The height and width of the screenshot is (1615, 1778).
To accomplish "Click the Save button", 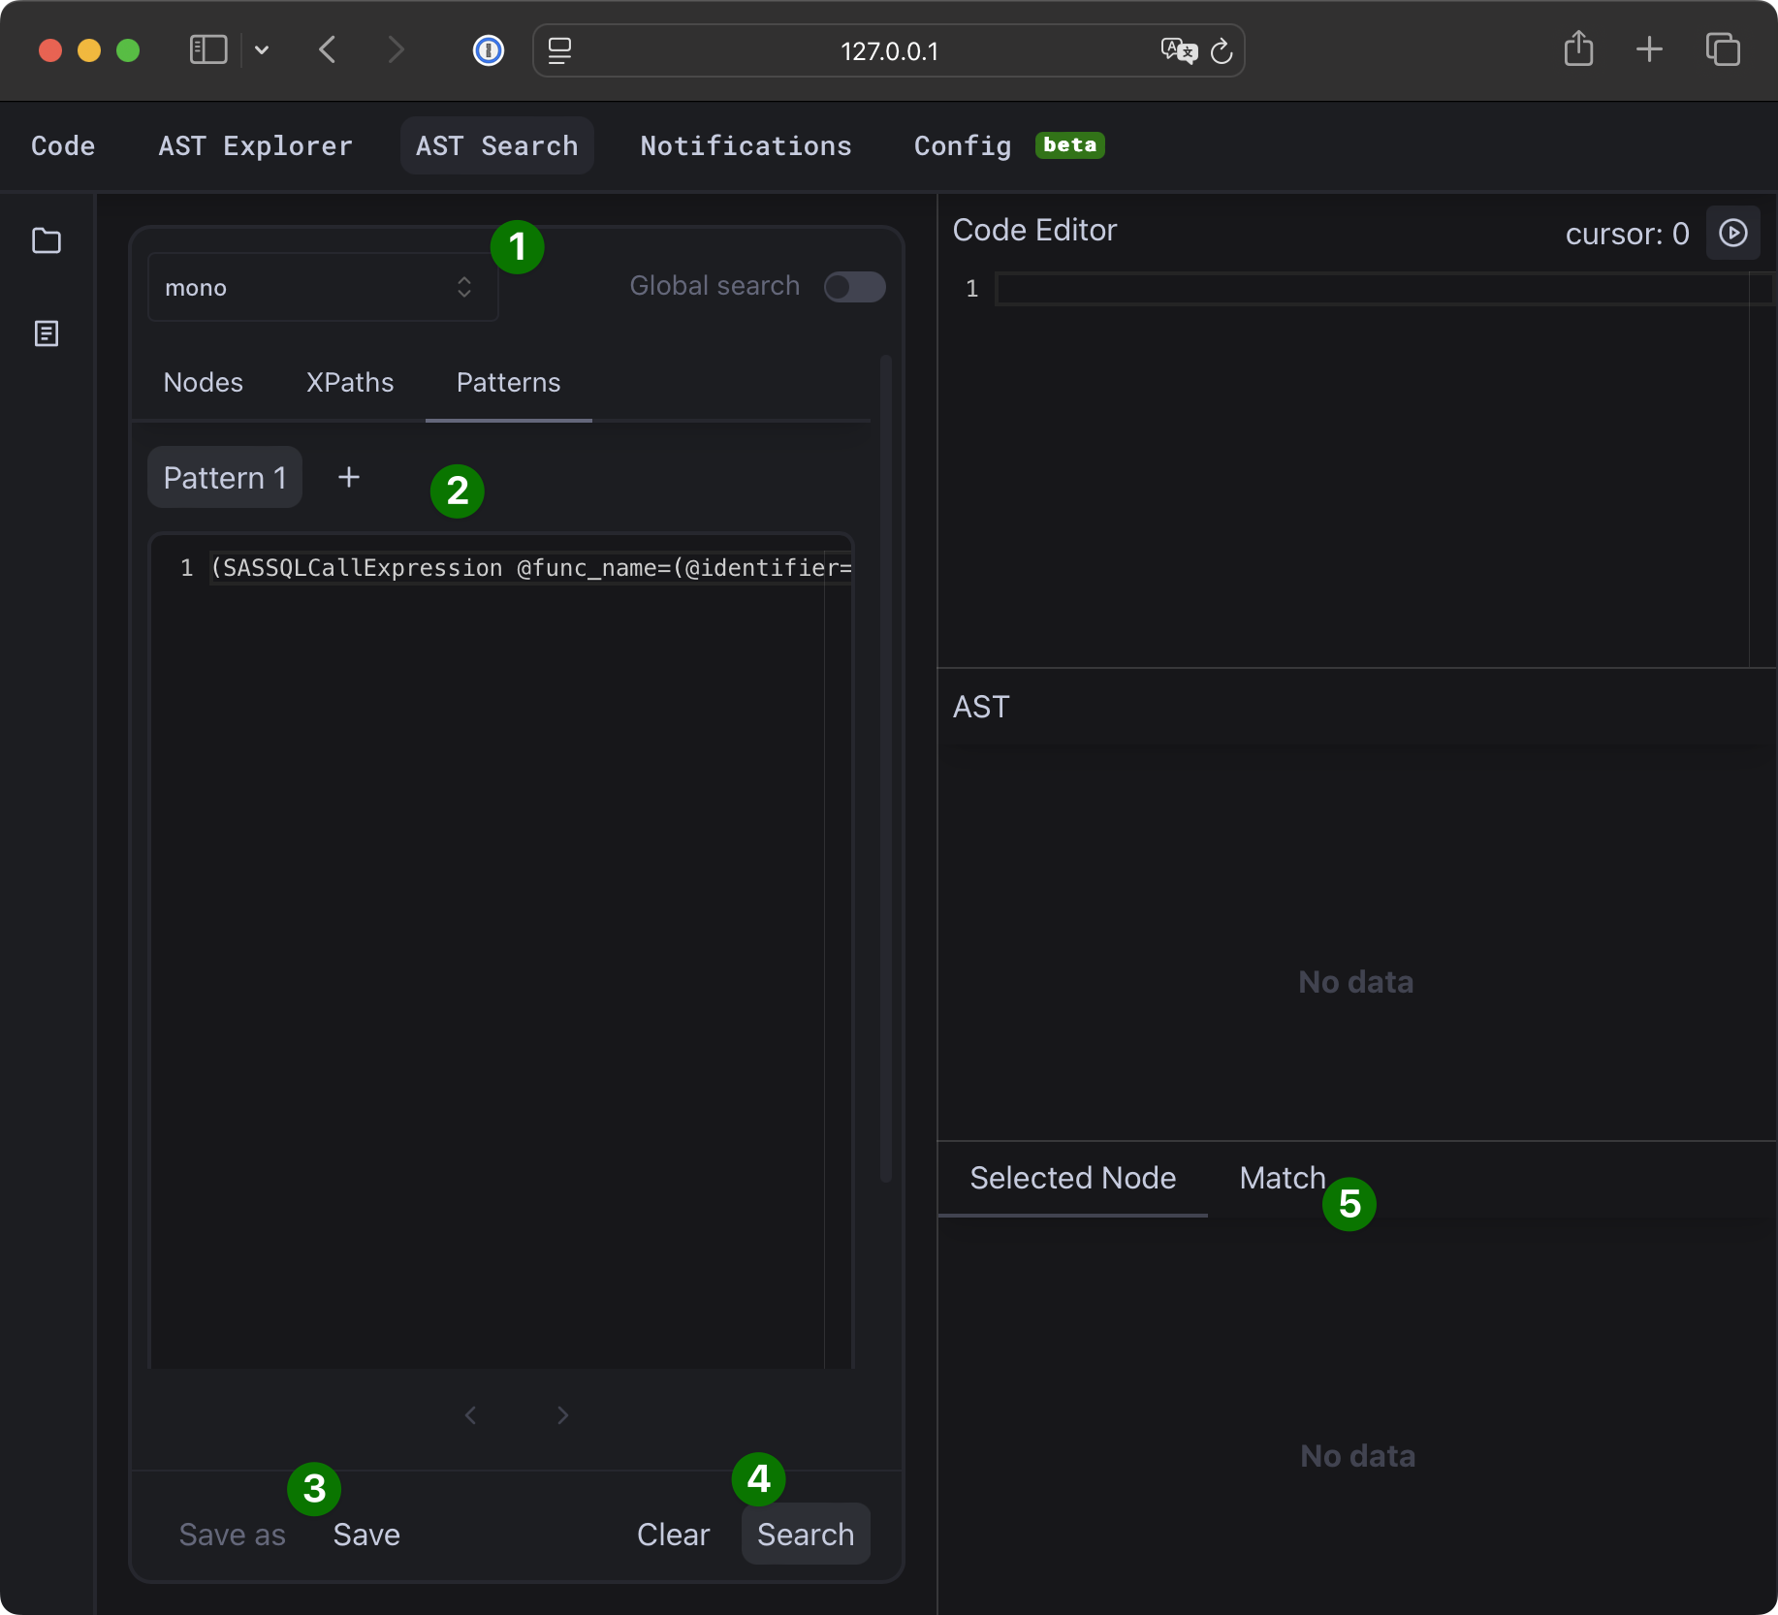I will (366, 1535).
